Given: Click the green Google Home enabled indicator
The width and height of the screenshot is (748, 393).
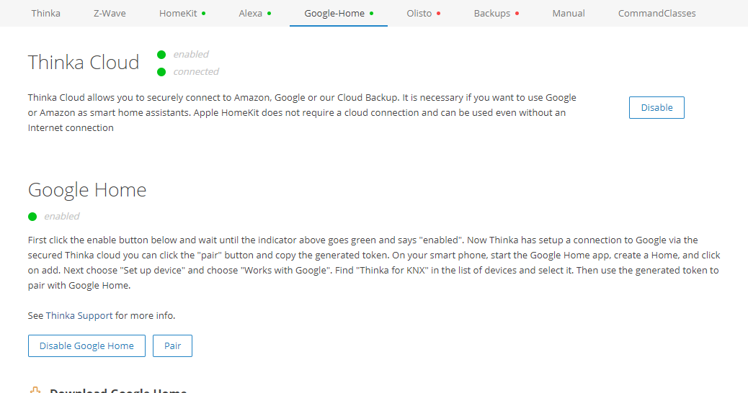Looking at the screenshot, I should pos(32,216).
